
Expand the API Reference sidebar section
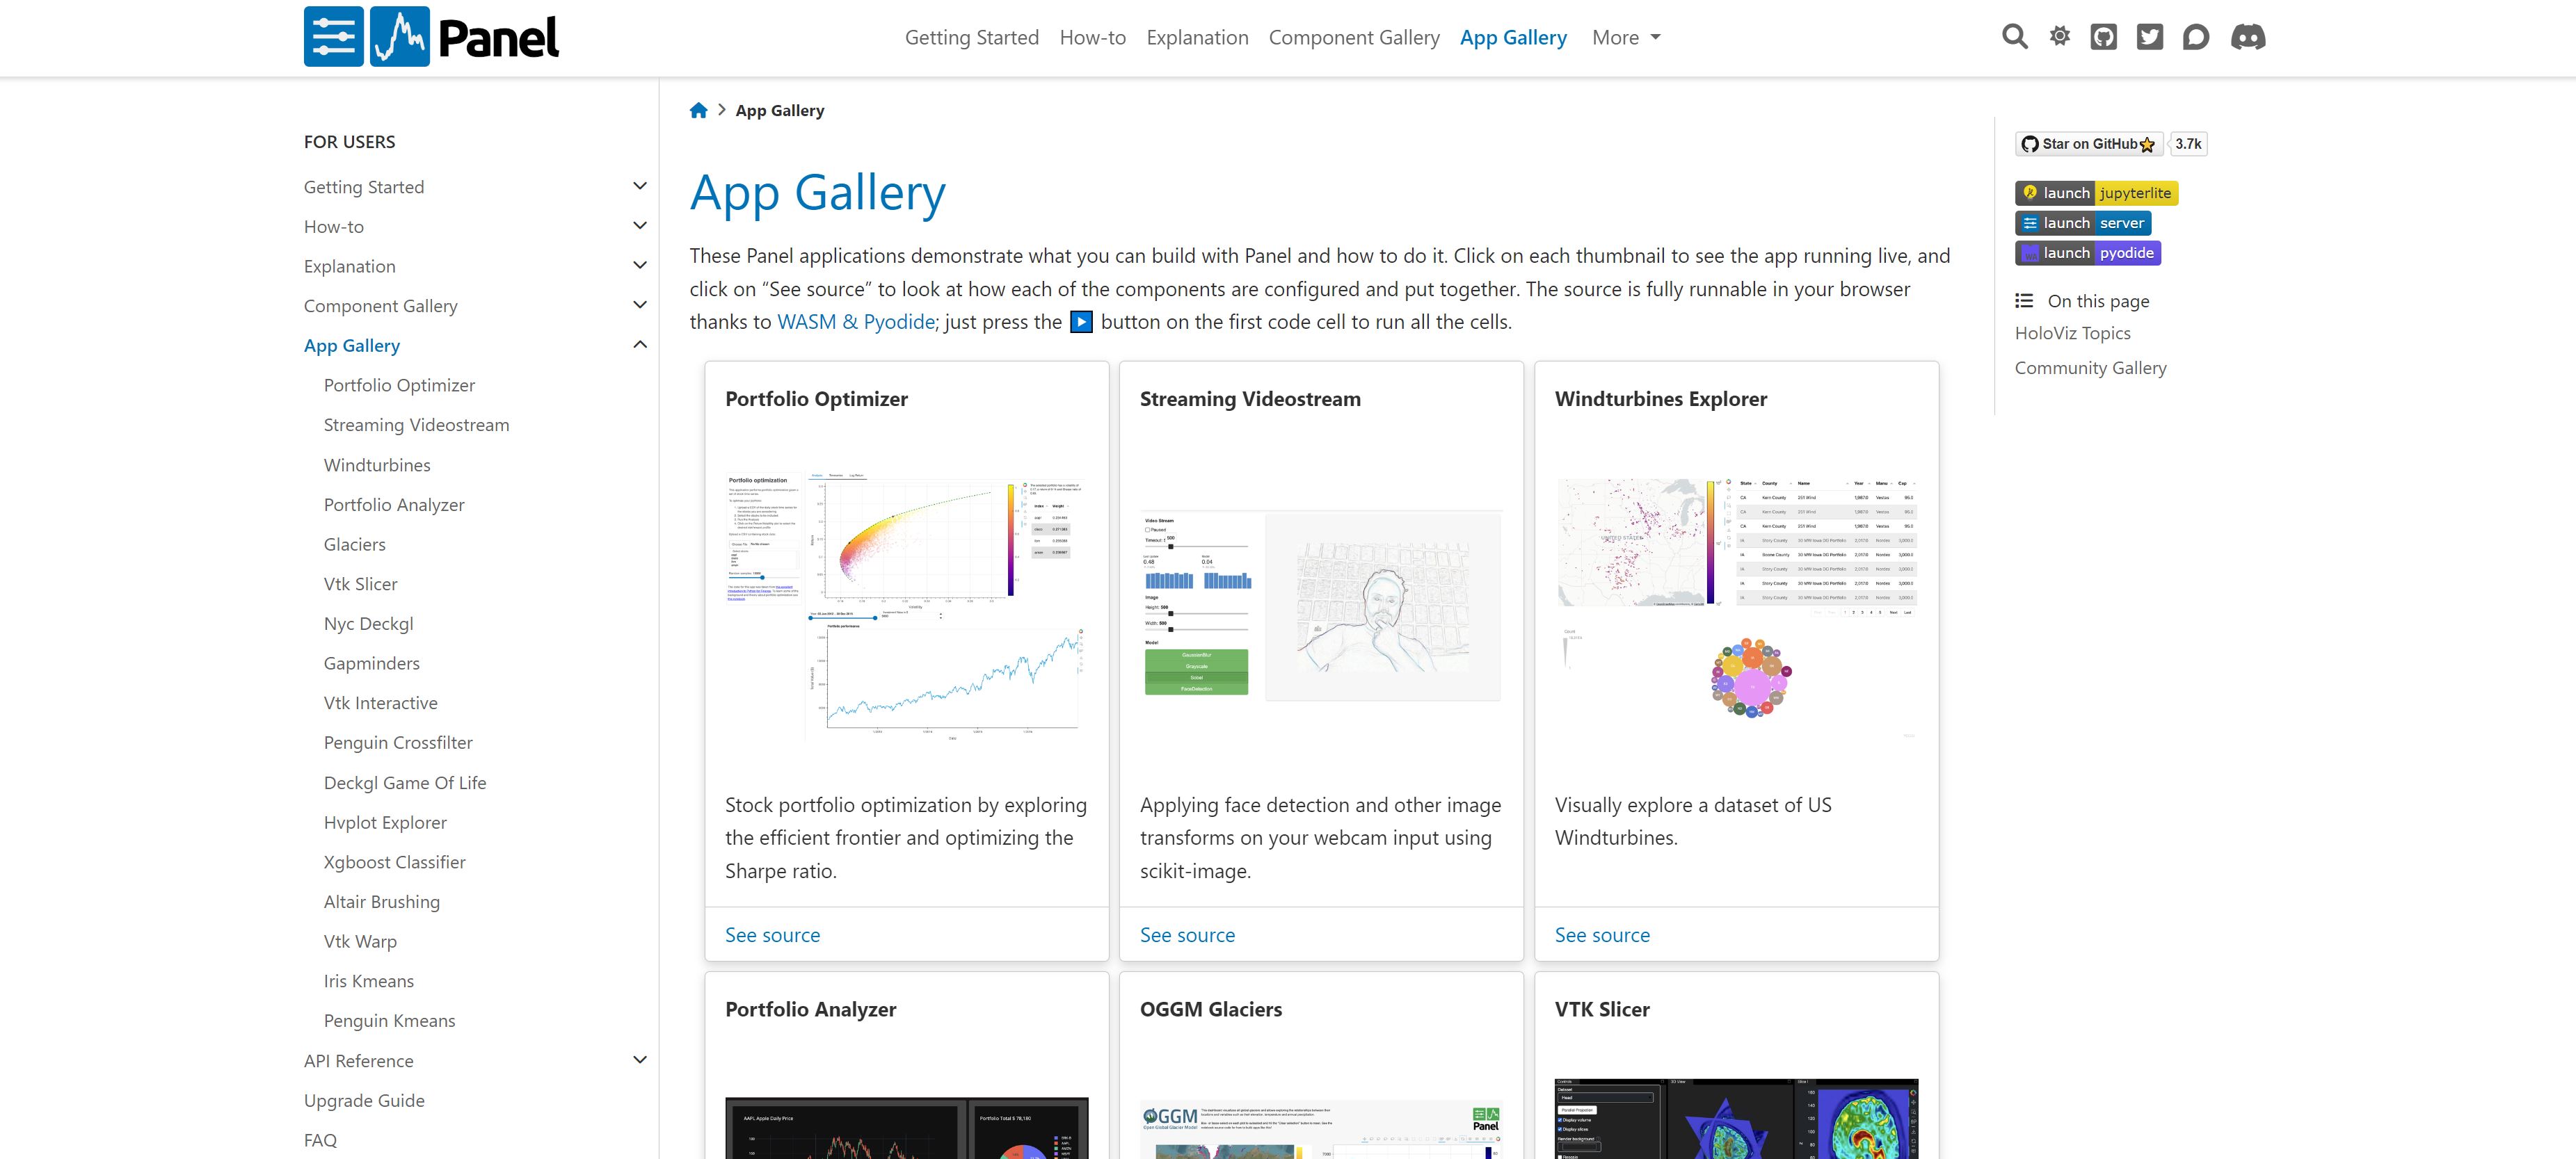(x=640, y=1059)
